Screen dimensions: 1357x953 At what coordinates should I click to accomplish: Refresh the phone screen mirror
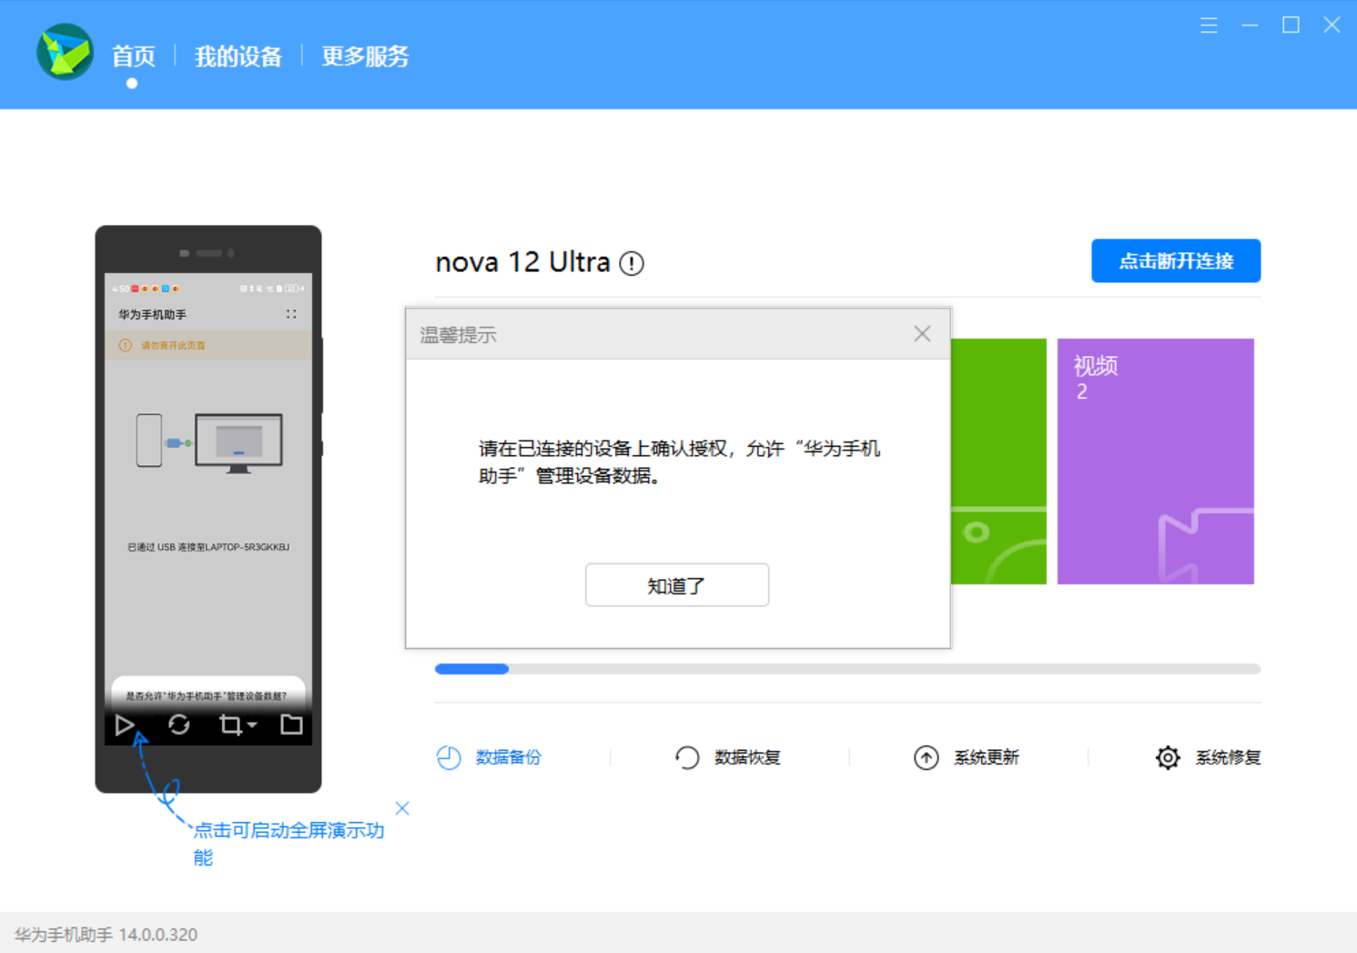click(x=179, y=725)
